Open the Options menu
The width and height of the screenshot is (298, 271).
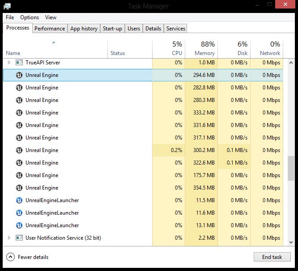point(30,17)
